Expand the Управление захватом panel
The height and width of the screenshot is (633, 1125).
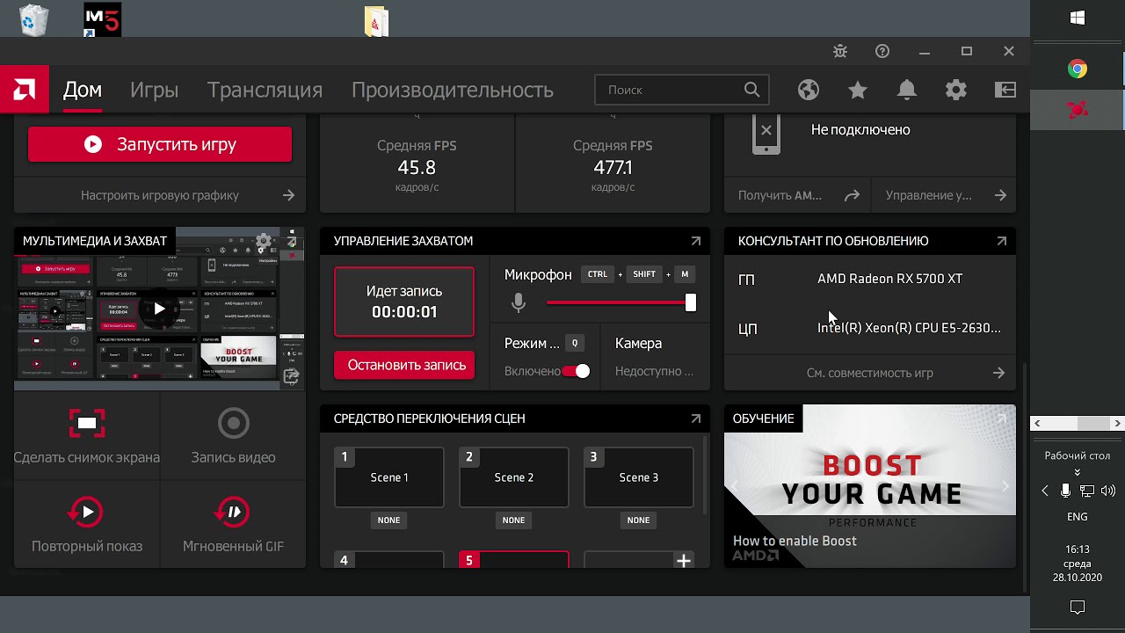[x=695, y=241]
